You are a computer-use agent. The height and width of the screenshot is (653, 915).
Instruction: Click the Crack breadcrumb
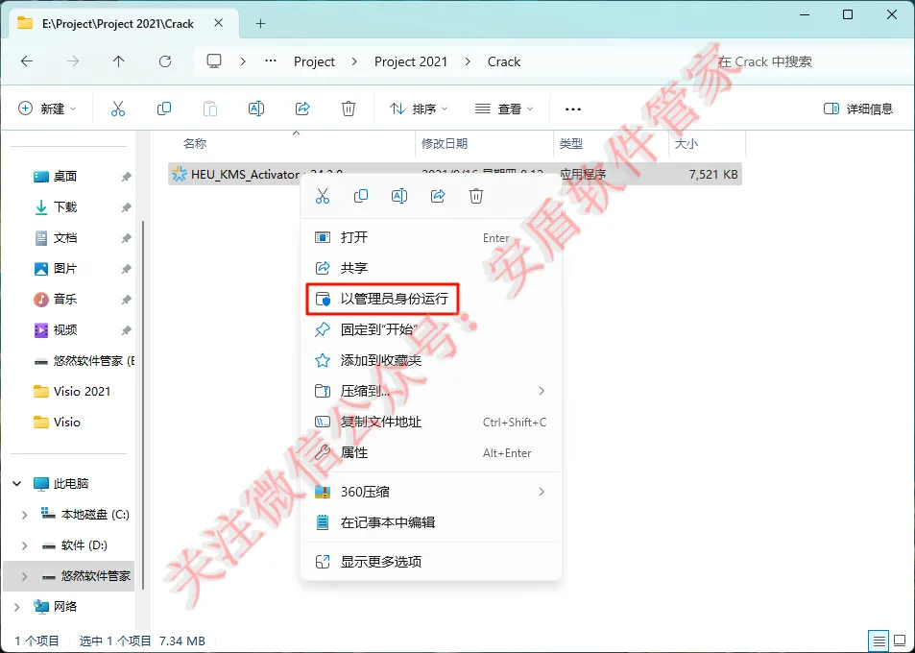coord(504,61)
